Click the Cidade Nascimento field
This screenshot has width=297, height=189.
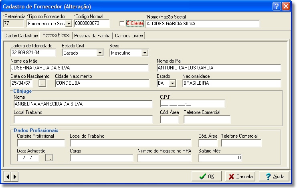[x=102, y=83]
